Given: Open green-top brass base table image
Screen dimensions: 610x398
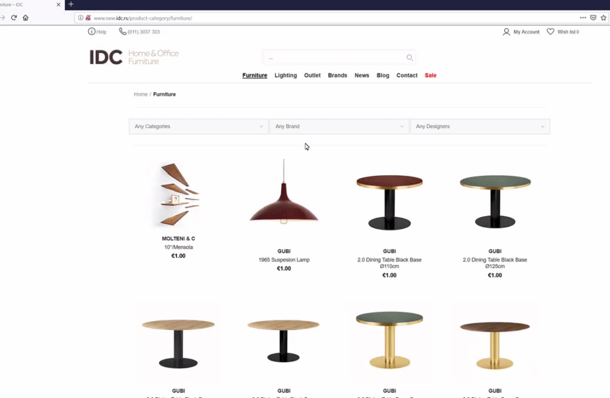Looking at the screenshot, I should (x=389, y=339).
